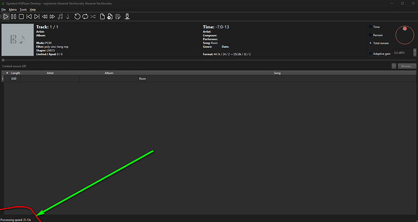418x222 pixels.
Task: Enable the Adaptive gain checkbox
Action: 371,53
